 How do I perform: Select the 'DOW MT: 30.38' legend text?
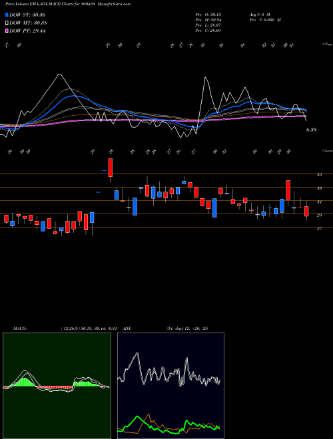(x=29, y=23)
